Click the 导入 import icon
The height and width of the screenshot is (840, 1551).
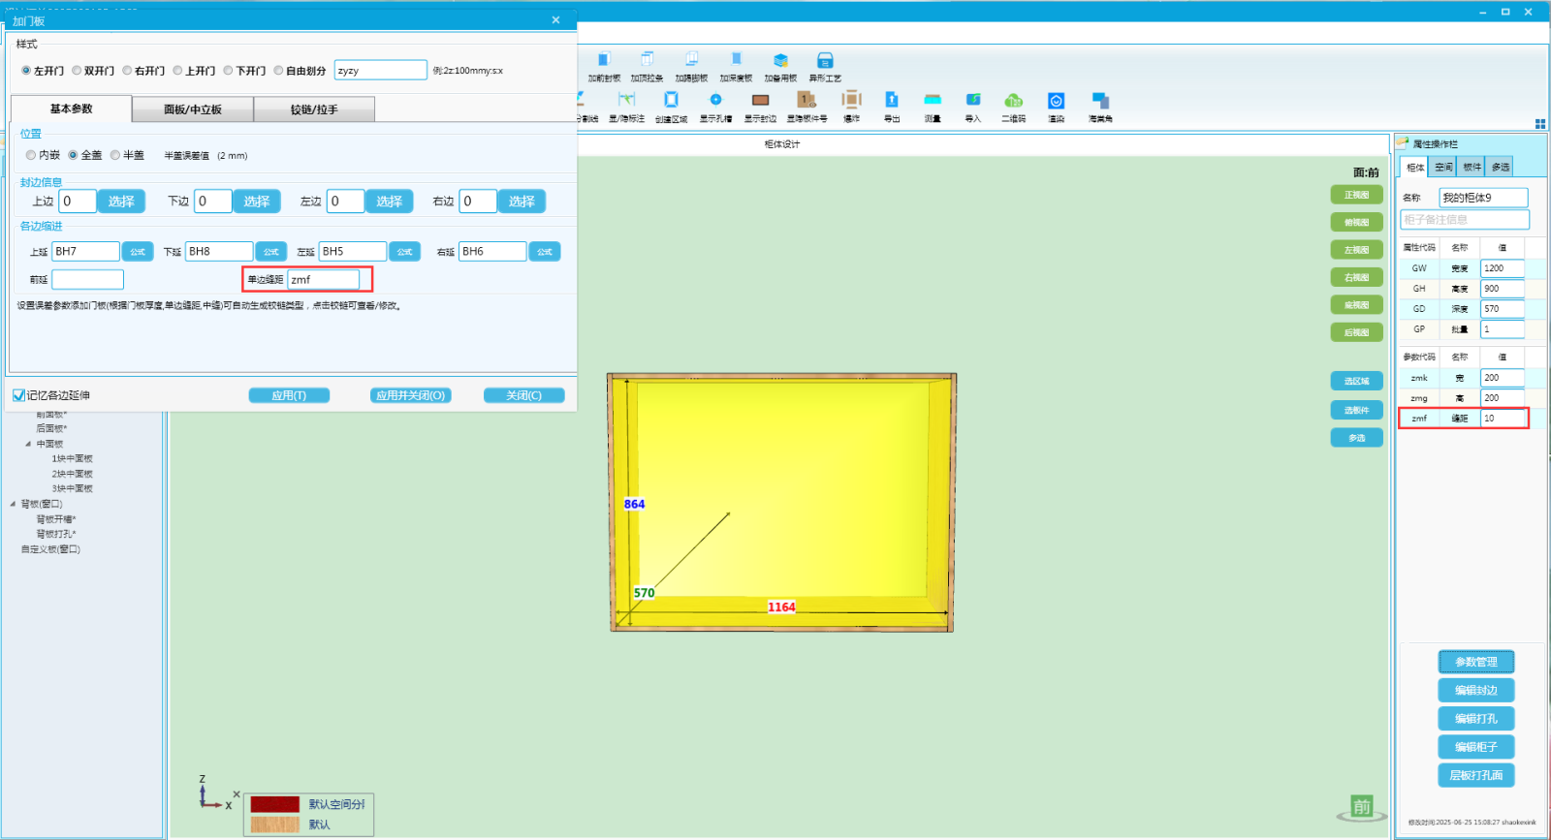[x=973, y=107]
